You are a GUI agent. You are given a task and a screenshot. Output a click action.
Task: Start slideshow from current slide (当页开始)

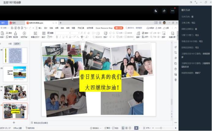24,33
